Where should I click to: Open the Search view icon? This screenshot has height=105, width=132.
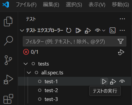9,41
